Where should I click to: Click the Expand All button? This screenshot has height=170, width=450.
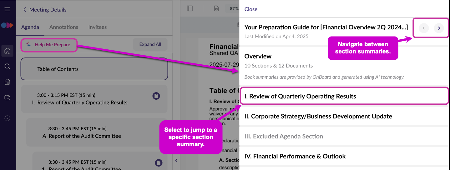pyautogui.click(x=150, y=44)
